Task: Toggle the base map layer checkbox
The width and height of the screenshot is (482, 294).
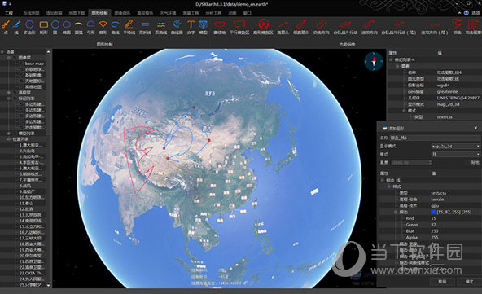Action: click(21, 64)
